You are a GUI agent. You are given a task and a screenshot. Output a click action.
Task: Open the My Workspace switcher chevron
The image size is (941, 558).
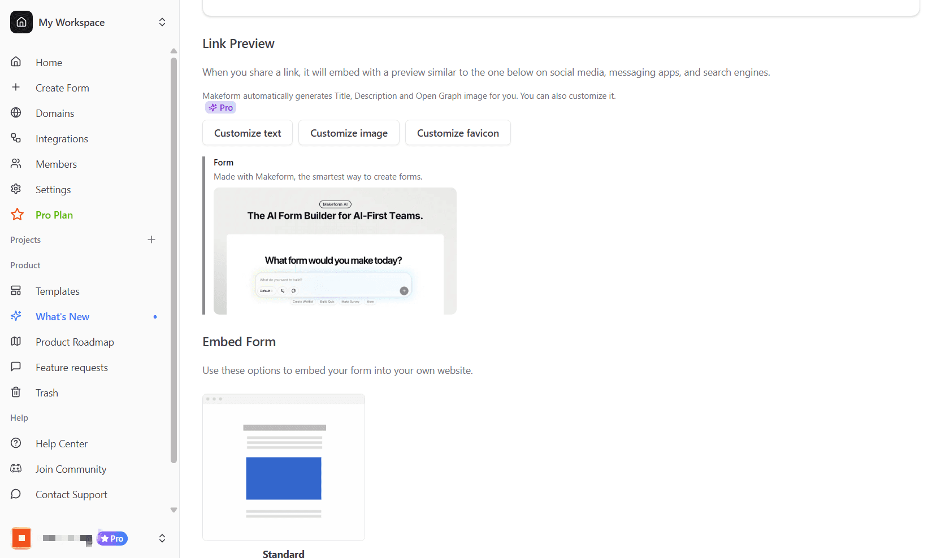pyautogui.click(x=162, y=22)
